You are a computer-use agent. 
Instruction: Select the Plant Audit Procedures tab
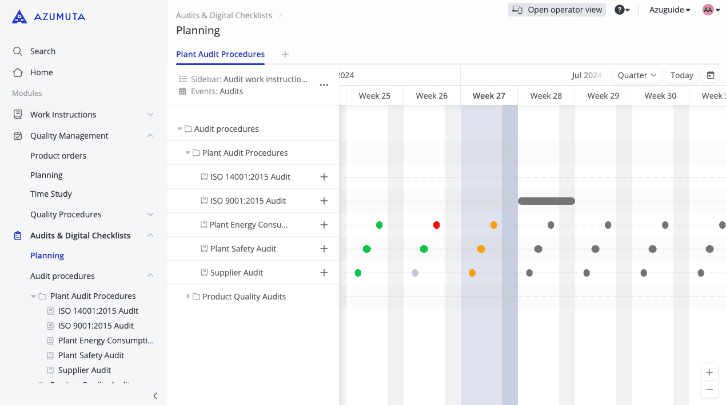pyautogui.click(x=220, y=54)
